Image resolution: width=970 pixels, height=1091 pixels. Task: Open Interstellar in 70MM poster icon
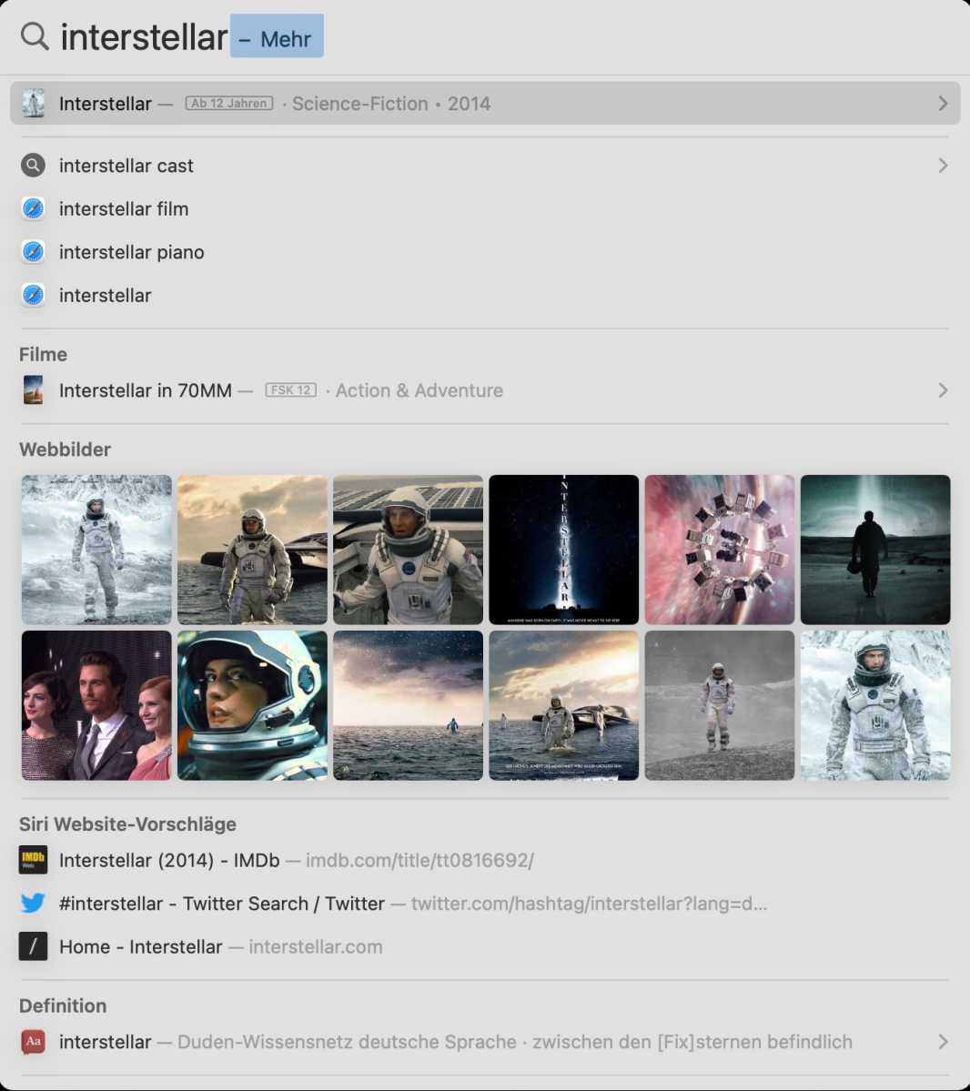pyautogui.click(x=34, y=389)
